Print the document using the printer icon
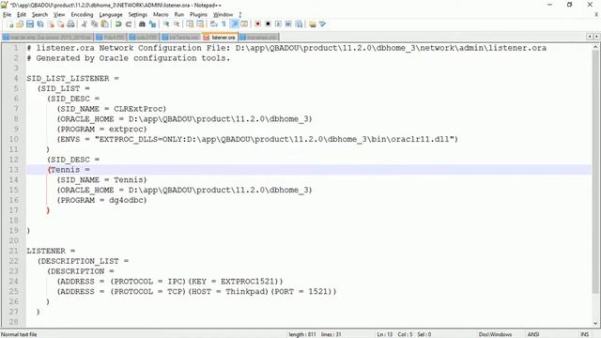The image size is (601, 338). tap(71, 24)
